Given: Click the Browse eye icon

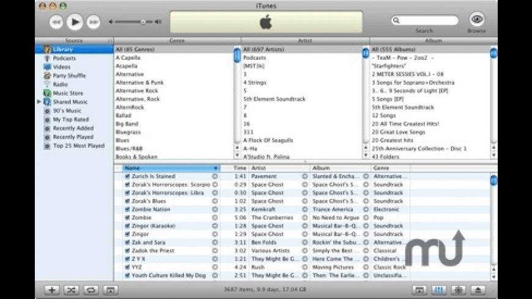Looking at the screenshot, I should 477,20.
